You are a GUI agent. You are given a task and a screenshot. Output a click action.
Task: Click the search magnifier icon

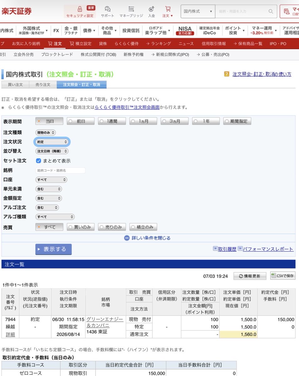point(271,11)
